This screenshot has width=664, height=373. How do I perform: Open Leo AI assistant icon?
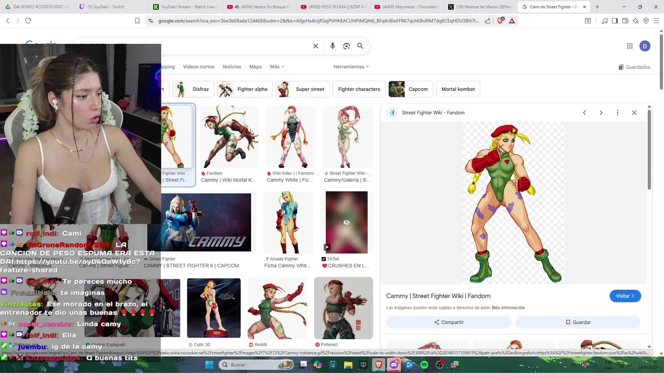pyautogui.click(x=635, y=21)
